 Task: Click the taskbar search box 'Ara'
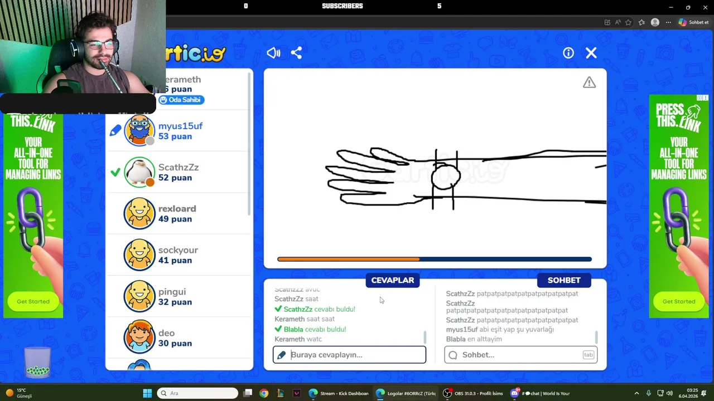[197, 393]
